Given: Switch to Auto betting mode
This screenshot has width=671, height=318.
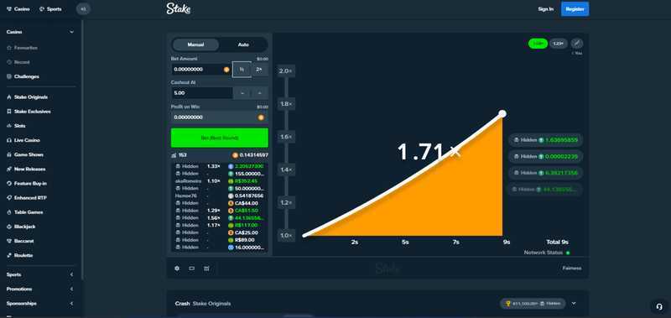Looking at the screenshot, I should (243, 44).
